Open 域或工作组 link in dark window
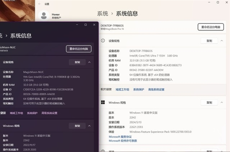230x152 pixels. (16, 113)
